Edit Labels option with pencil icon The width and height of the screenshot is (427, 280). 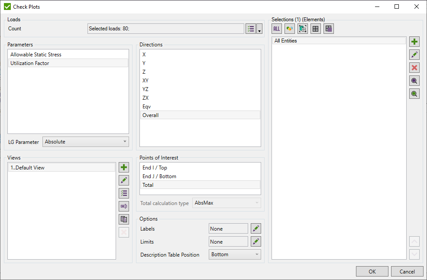pos(256,228)
